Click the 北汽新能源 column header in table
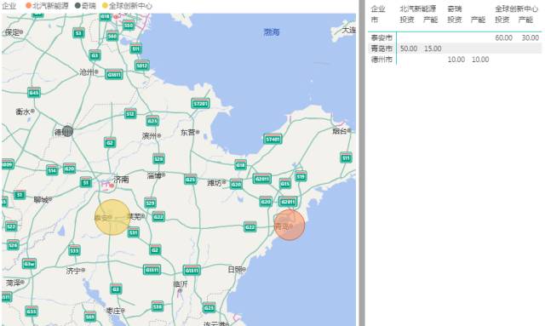Image resolution: width=545 pixels, height=326 pixels. pyautogui.click(x=418, y=9)
